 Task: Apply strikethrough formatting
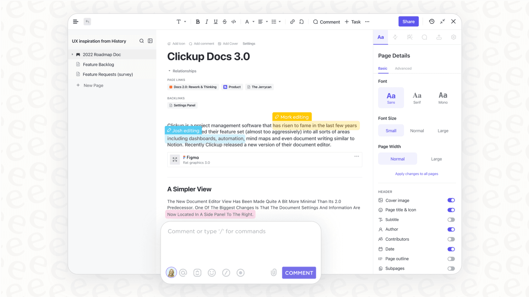pos(225,22)
